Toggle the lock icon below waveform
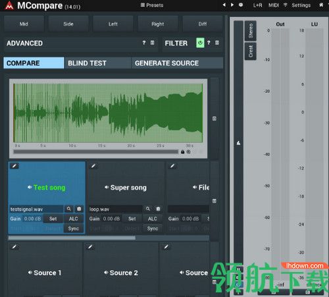This screenshot has height=297, width=329. click(182, 151)
